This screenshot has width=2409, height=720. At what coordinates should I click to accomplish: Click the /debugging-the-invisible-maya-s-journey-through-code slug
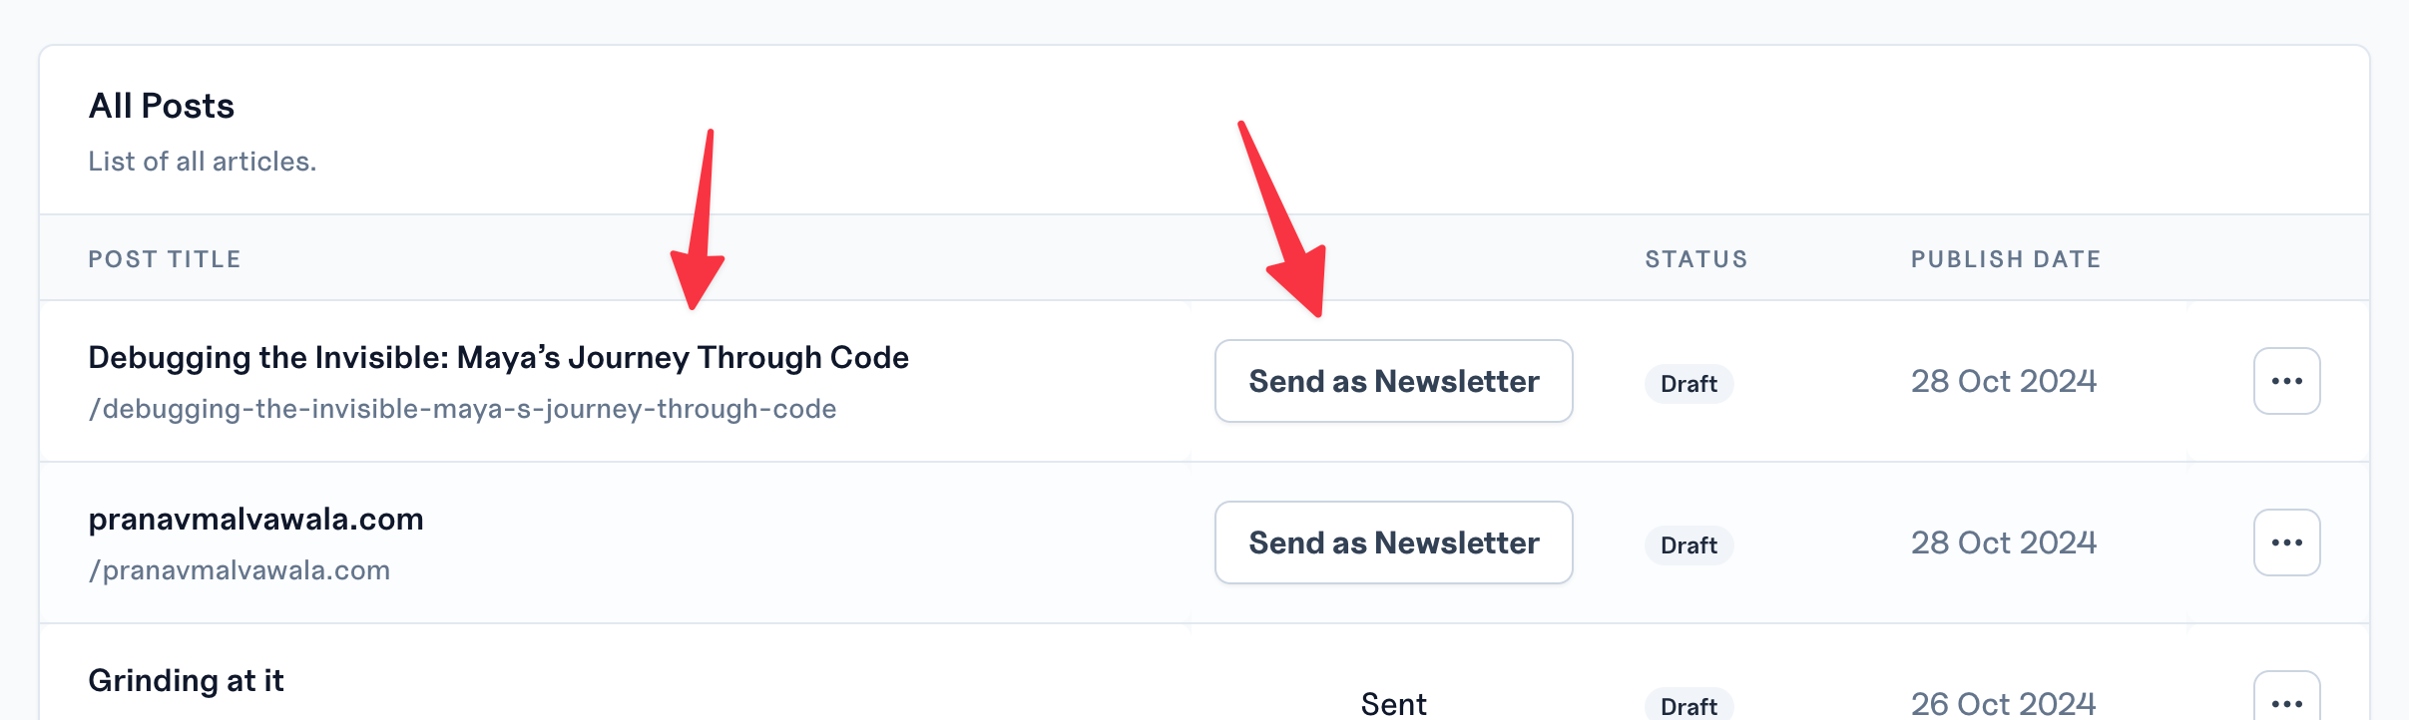pos(462,409)
